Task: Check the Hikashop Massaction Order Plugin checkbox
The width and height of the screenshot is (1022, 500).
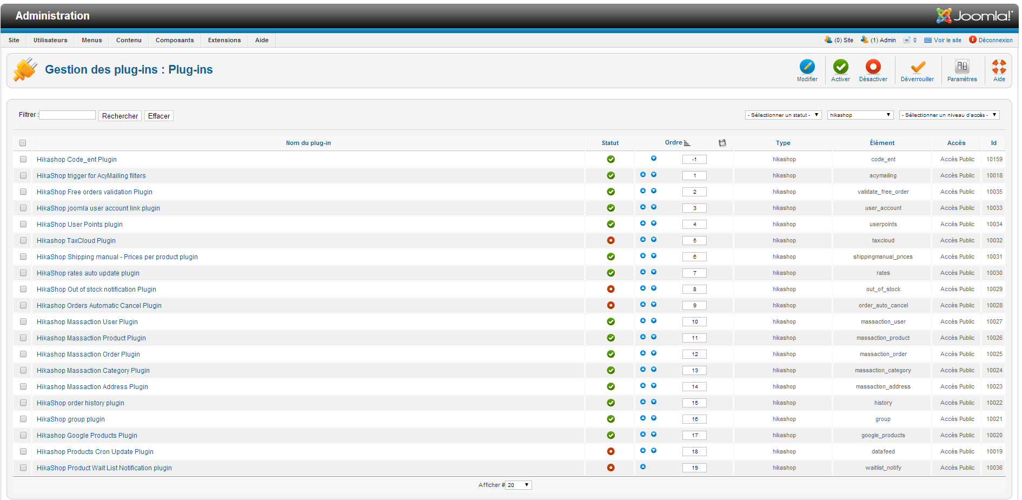Action: point(23,354)
